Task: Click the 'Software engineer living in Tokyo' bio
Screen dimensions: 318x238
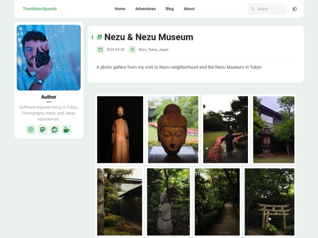Action: click(49, 113)
